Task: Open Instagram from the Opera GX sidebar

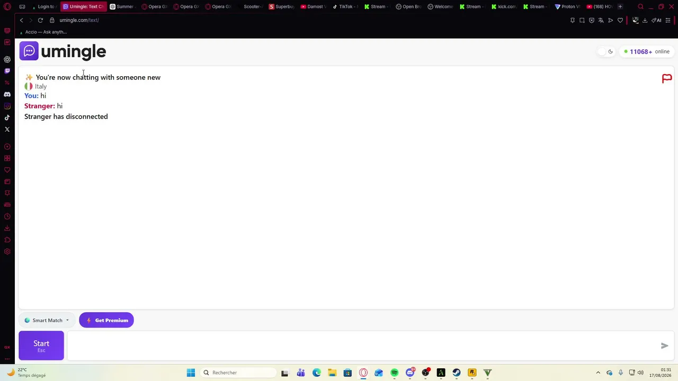Action: [x=7, y=106]
